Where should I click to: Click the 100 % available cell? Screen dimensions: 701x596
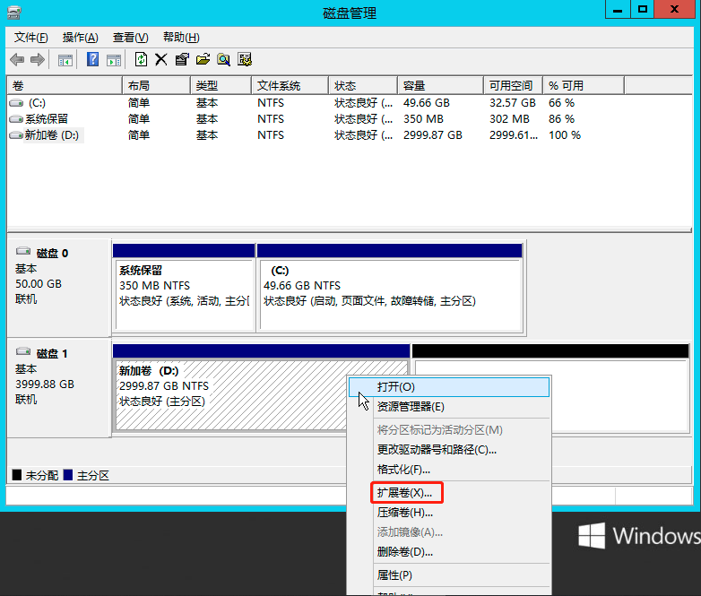click(x=564, y=135)
